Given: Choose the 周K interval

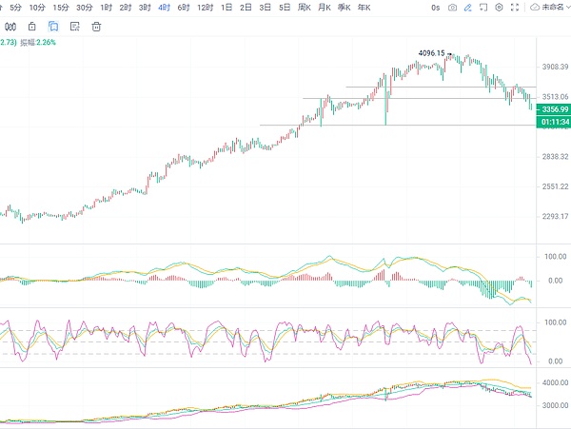Looking at the screenshot, I should point(305,8).
